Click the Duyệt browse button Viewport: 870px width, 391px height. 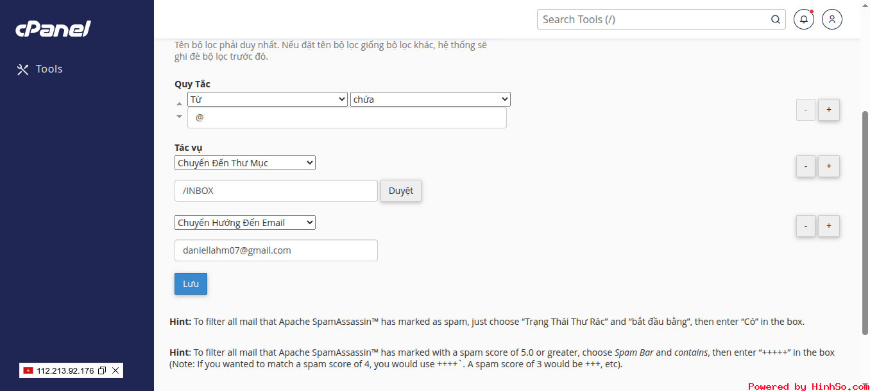coord(401,191)
